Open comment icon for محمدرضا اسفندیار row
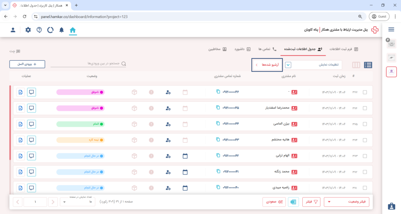401x214 pixels. click(31, 108)
